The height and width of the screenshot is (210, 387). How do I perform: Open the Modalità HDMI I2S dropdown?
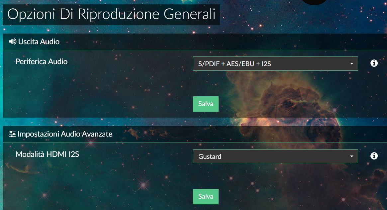click(x=275, y=156)
